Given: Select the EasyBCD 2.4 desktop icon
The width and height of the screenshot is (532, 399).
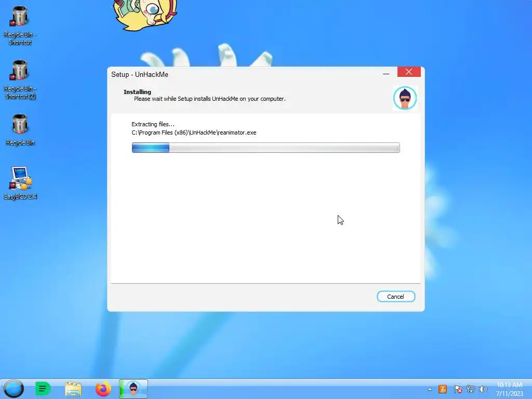Looking at the screenshot, I should (20, 183).
